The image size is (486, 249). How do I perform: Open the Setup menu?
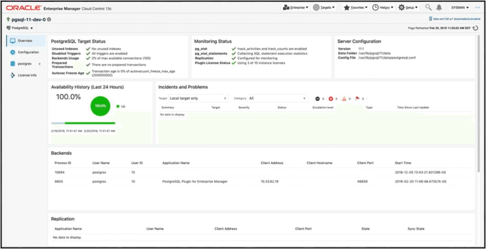(407, 7)
